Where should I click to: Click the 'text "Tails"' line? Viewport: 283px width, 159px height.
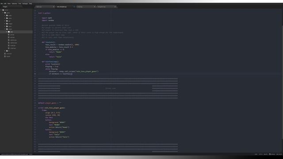pyautogui.click(x=54, y=134)
